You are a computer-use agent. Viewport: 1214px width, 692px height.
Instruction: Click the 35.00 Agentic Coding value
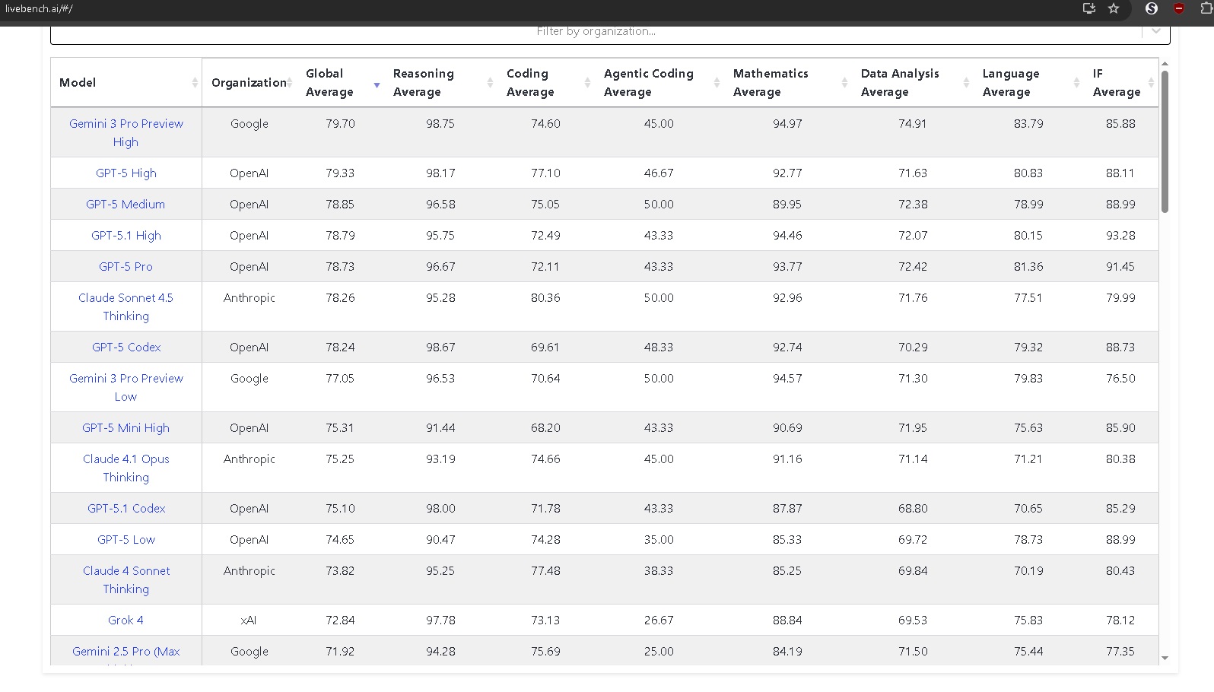point(659,540)
